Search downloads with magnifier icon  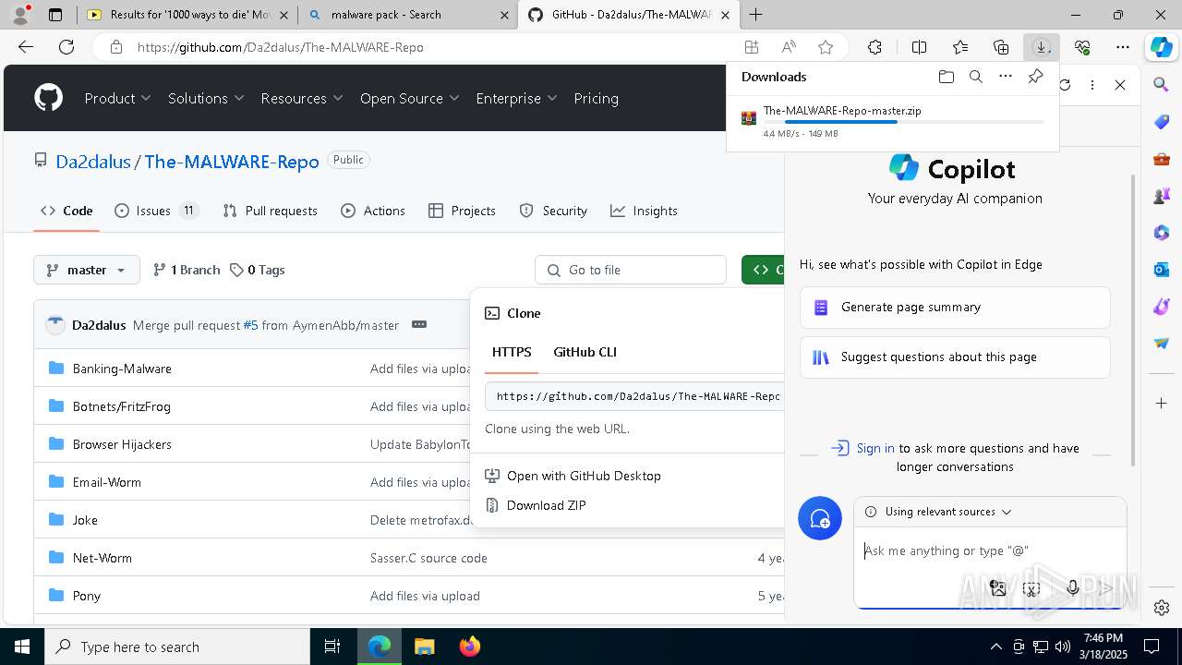pyautogui.click(x=975, y=77)
